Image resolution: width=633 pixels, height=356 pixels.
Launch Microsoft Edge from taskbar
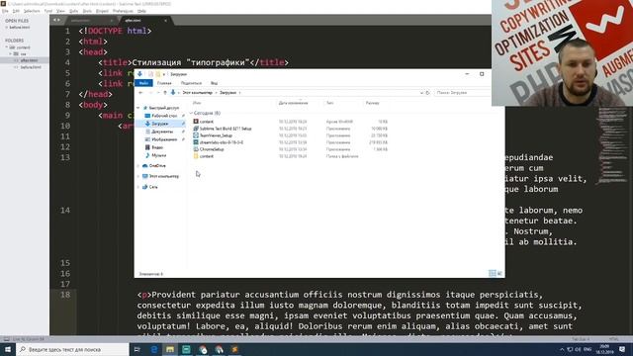[153, 349]
